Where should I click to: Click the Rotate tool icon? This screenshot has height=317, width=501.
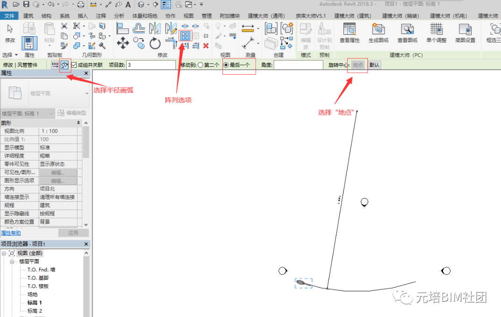tap(155, 43)
